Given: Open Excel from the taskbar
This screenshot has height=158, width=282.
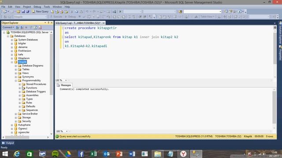Looking at the screenshot, I should (93, 154).
